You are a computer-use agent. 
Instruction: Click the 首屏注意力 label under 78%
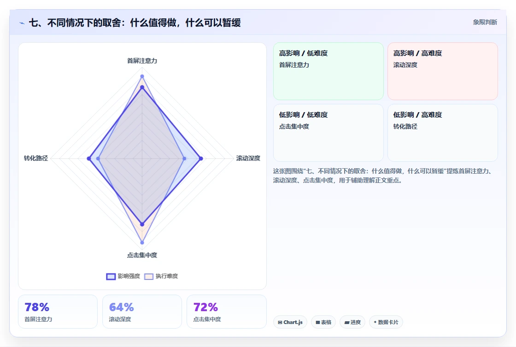pyautogui.click(x=39, y=319)
